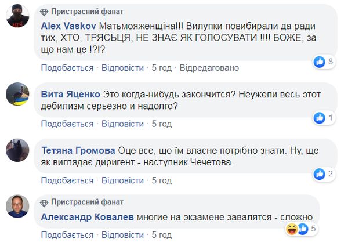Like Alex Vaskov's comment via Подобається
348x246 pixels.
pyautogui.click(x=67, y=68)
